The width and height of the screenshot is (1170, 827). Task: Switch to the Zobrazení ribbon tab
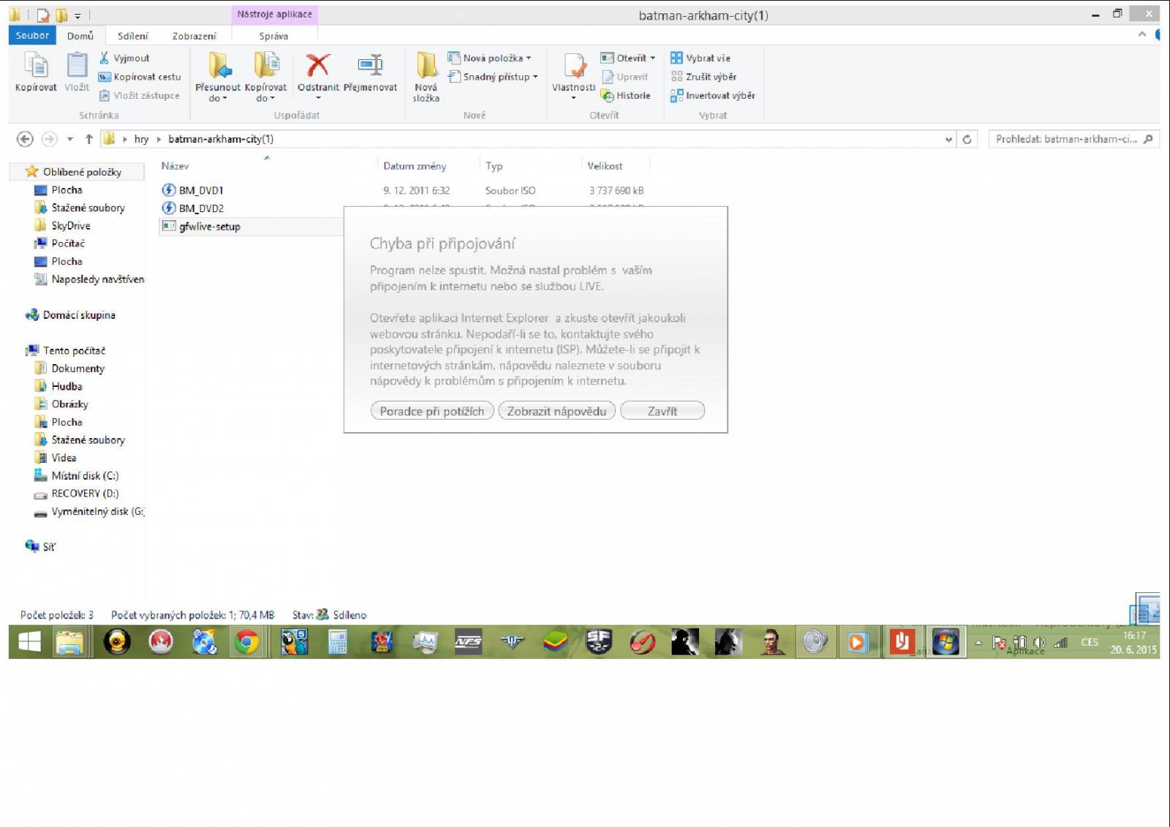coord(194,36)
